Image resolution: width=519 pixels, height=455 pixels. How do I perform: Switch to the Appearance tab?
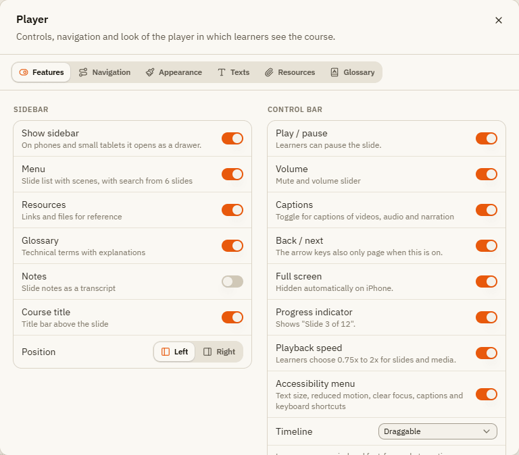click(174, 72)
